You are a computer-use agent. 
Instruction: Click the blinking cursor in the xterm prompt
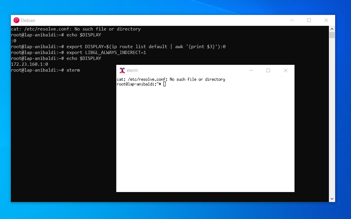click(x=165, y=84)
